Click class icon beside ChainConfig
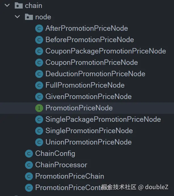This screenshot has height=196, width=174. pyautogui.click(x=29, y=153)
